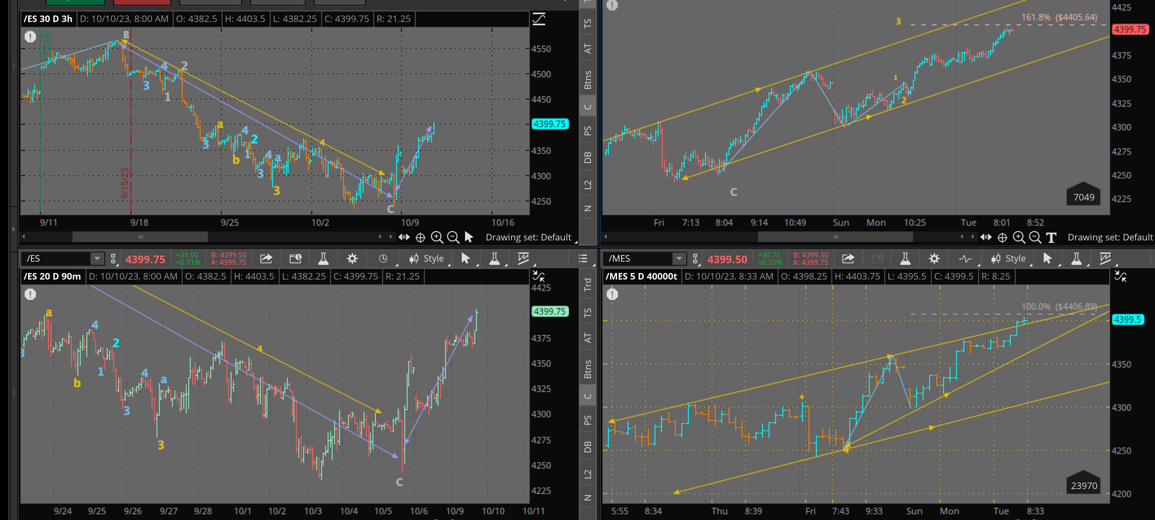This screenshot has height=520, width=1155.
Task: Open time frame clock in /ES toolbar
Action: (x=383, y=259)
